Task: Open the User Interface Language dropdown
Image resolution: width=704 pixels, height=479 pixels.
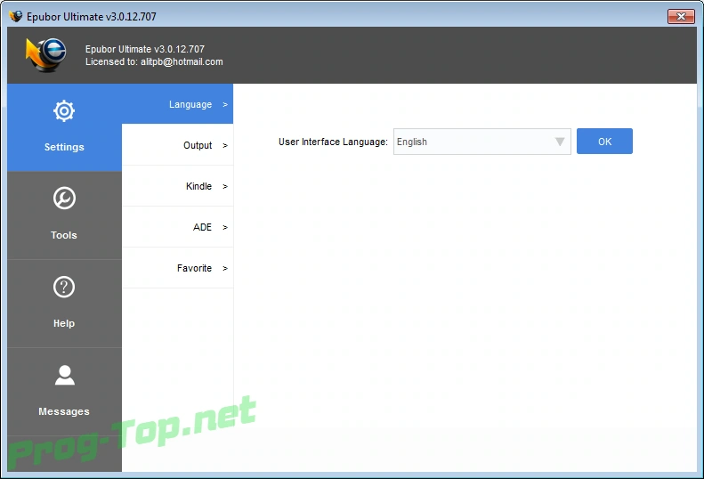Action: (481, 142)
